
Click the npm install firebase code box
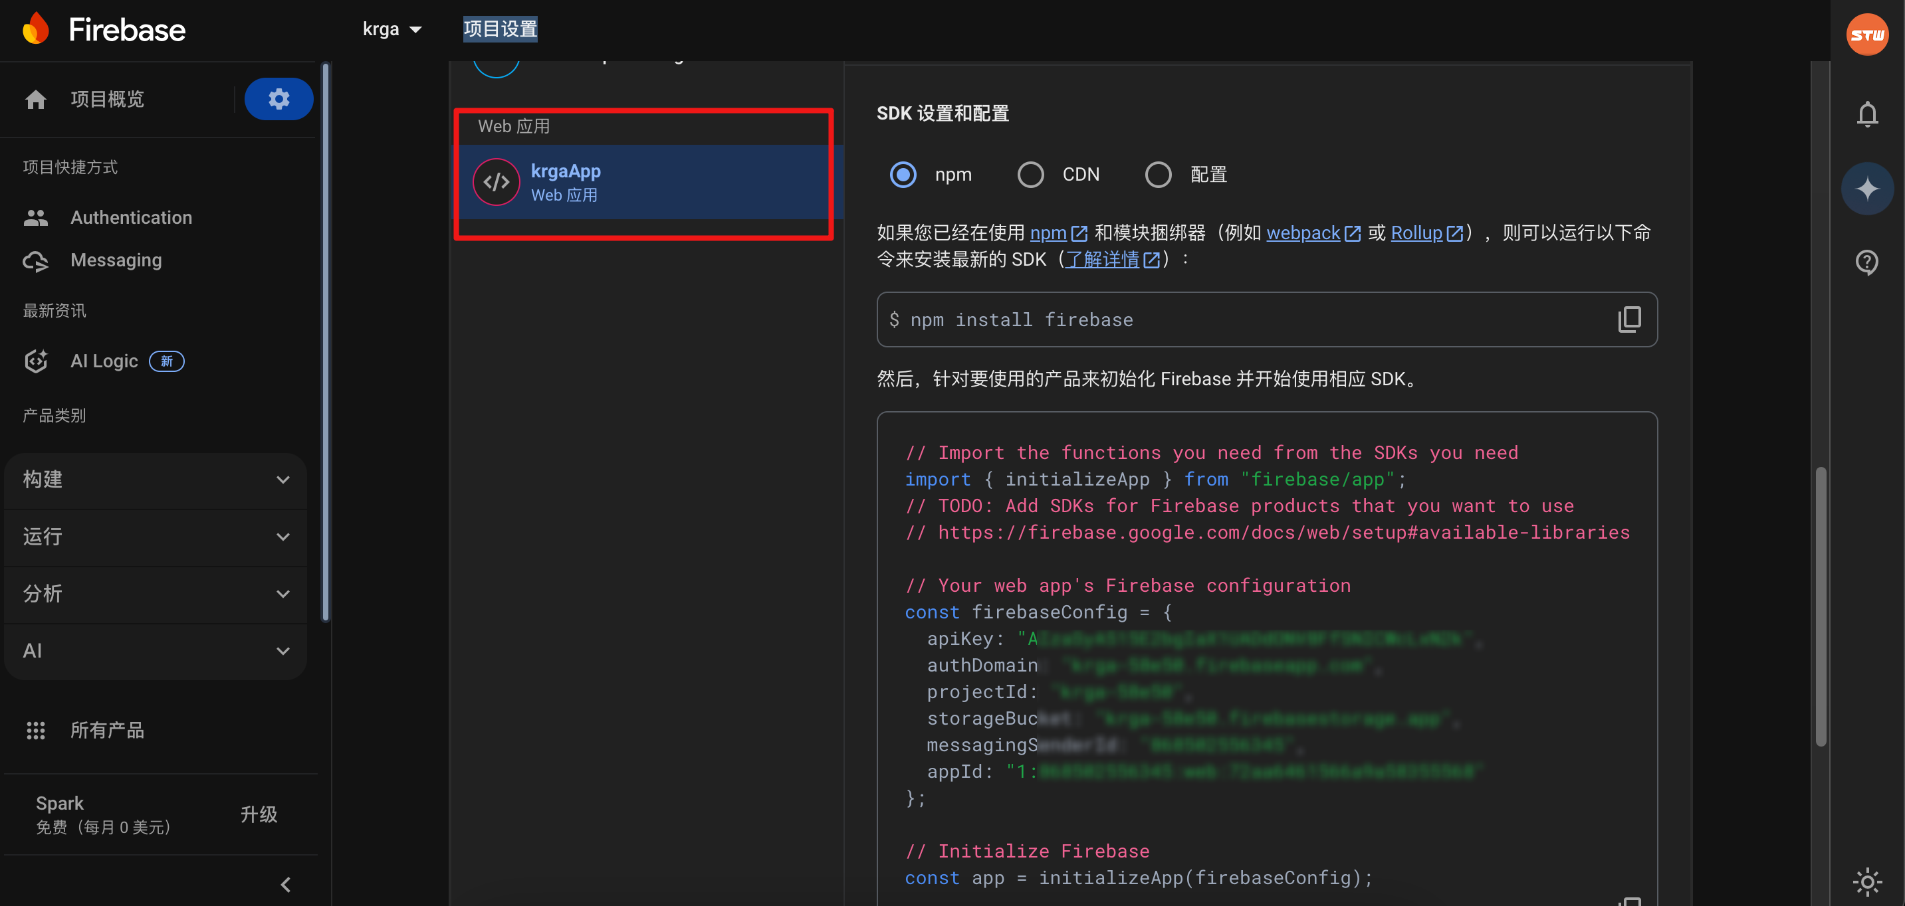point(1267,319)
